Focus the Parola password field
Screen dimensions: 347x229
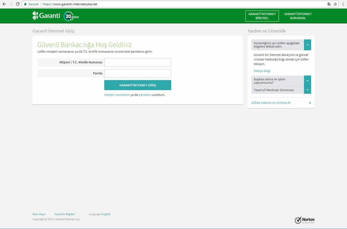click(138, 73)
